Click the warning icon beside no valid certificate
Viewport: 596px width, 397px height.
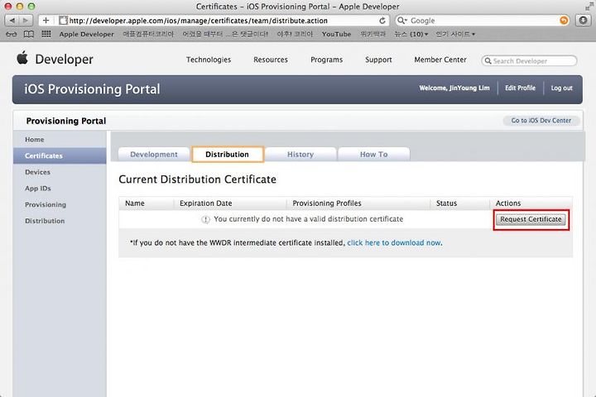click(x=205, y=219)
